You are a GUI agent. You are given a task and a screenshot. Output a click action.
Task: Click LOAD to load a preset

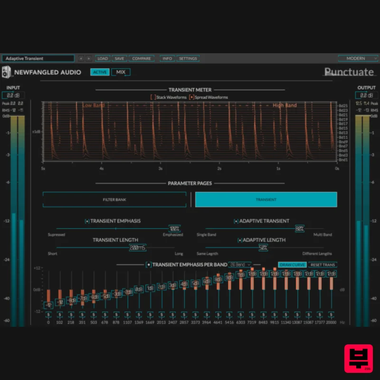(x=103, y=58)
